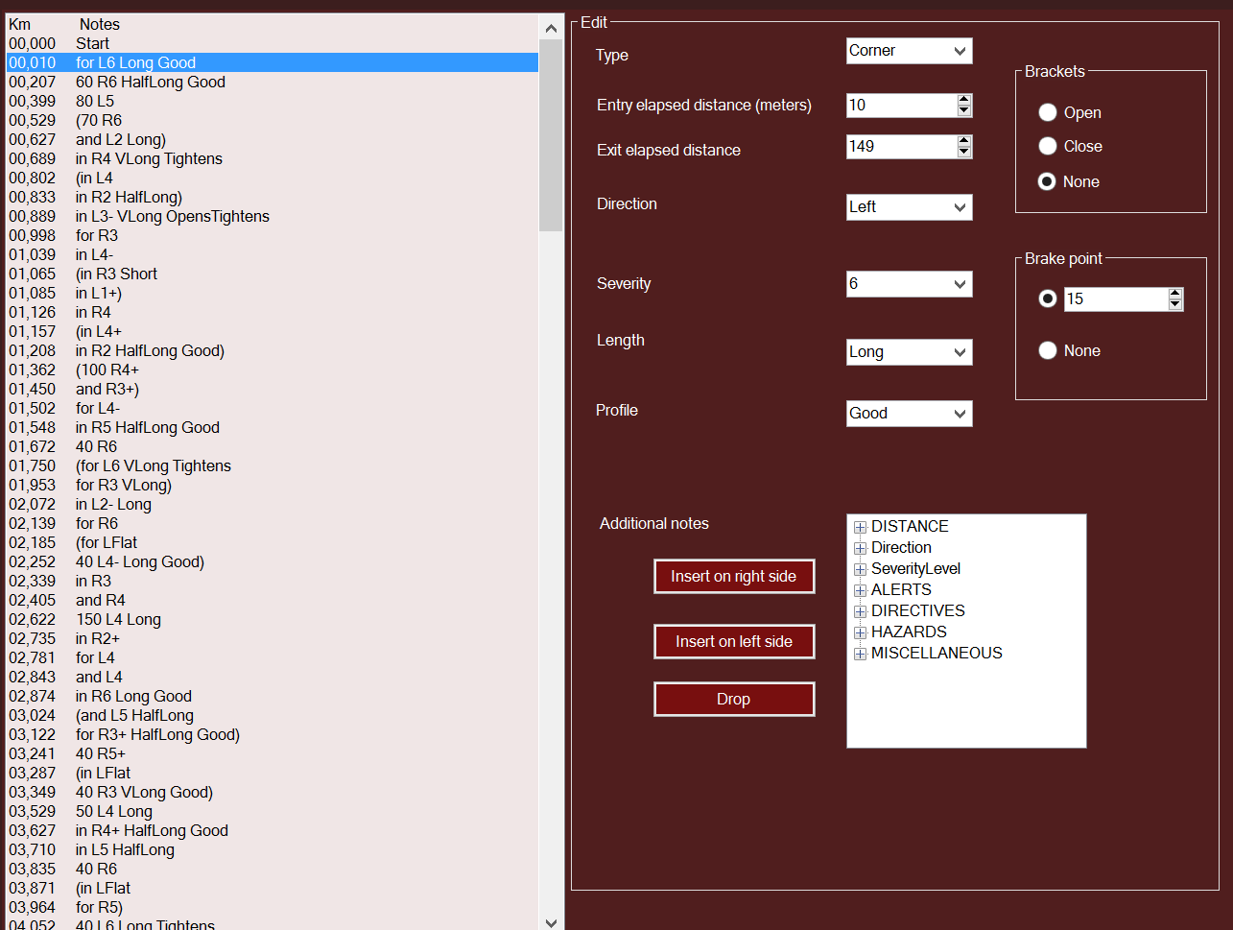The height and width of the screenshot is (930, 1233).
Task: Decrease brake point value with down arrow
Action: (x=1175, y=305)
